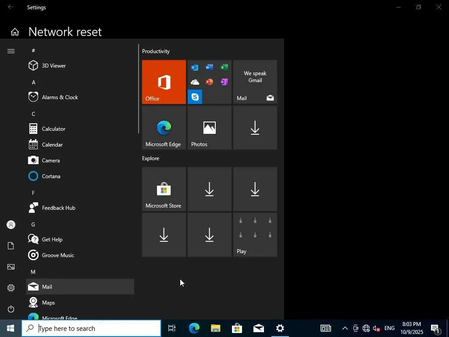Open the Calendar app entry
The image size is (449, 337).
(80, 144)
